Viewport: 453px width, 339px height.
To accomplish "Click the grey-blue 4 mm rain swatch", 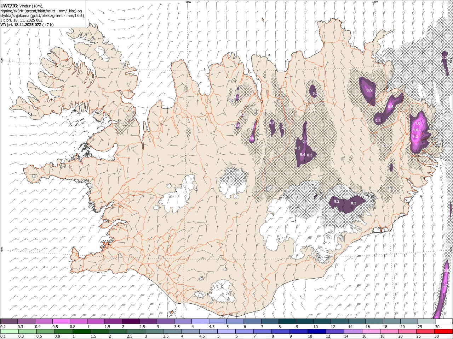I will (x=190, y=332).
